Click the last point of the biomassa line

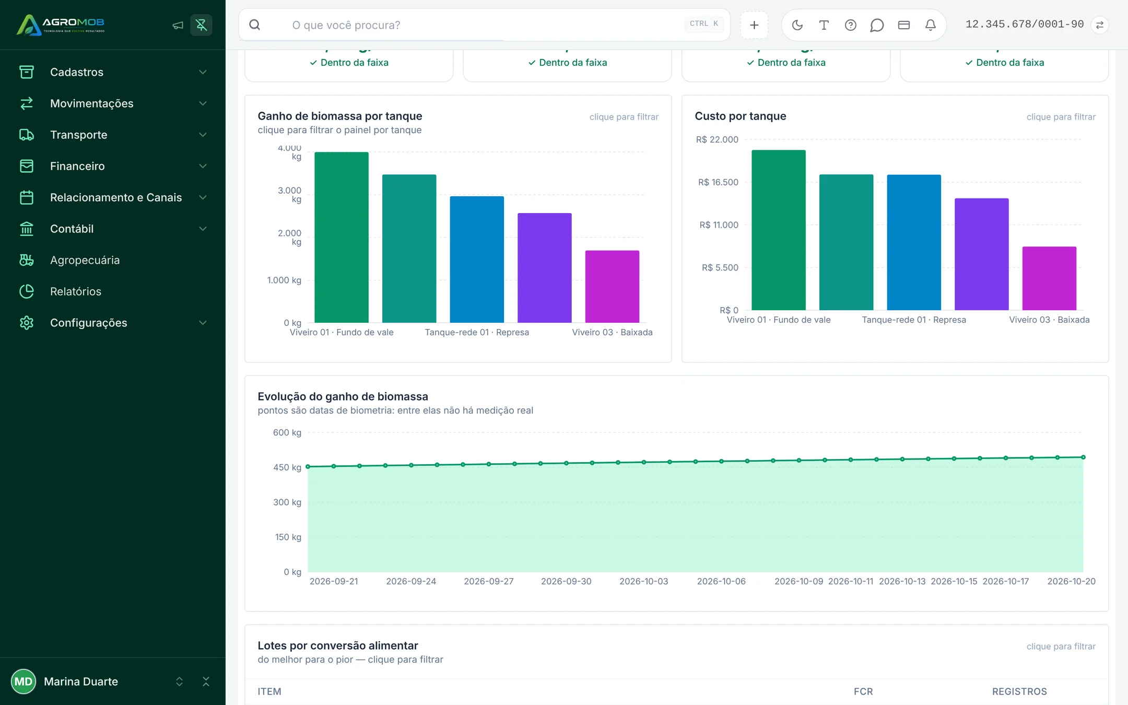click(x=1083, y=457)
